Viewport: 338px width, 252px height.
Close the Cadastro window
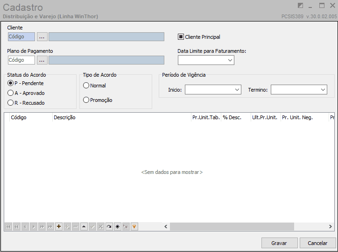[332, 6]
